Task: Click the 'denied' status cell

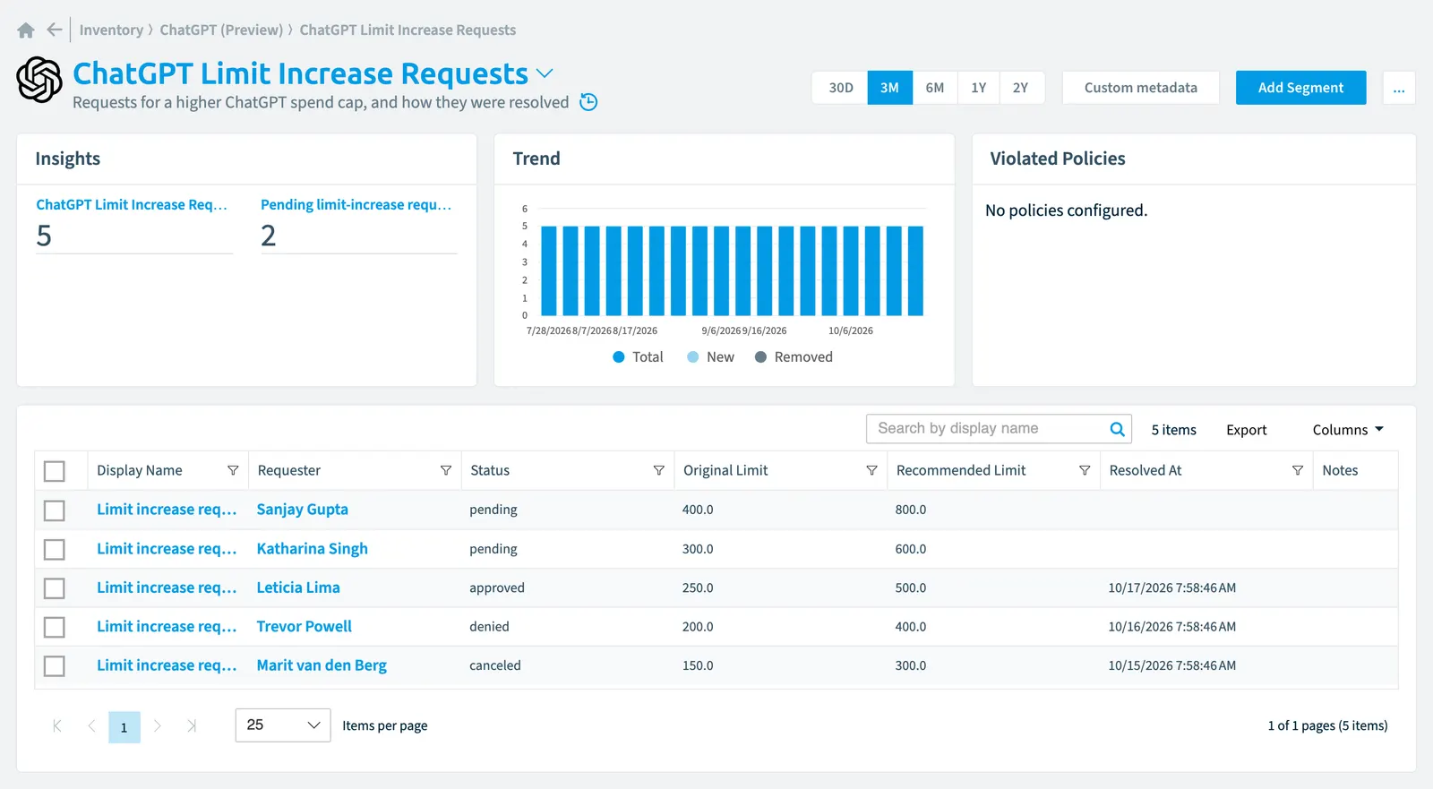Action: tap(489, 627)
